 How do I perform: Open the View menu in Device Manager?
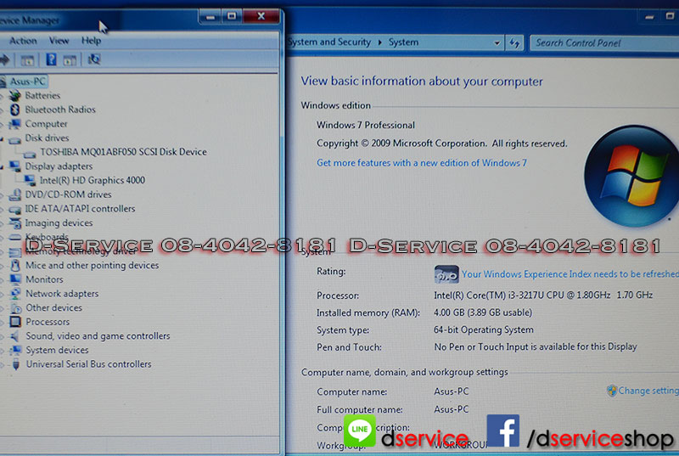tap(59, 41)
